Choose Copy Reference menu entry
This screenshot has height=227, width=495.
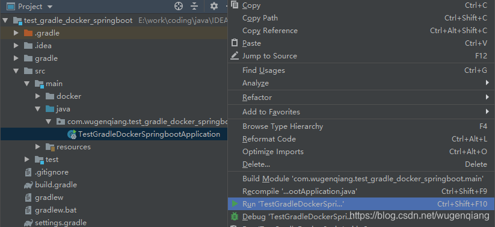click(361, 31)
